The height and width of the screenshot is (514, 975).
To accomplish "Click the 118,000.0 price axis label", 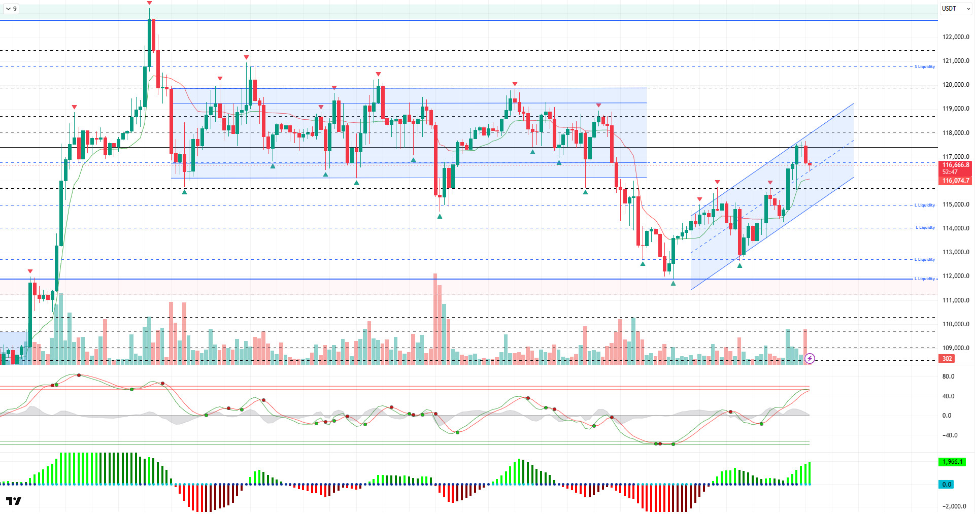I will tap(956, 133).
